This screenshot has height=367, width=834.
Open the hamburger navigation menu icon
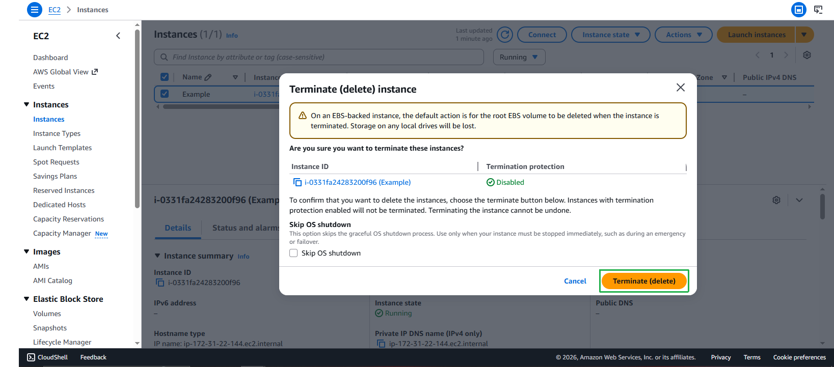point(35,10)
